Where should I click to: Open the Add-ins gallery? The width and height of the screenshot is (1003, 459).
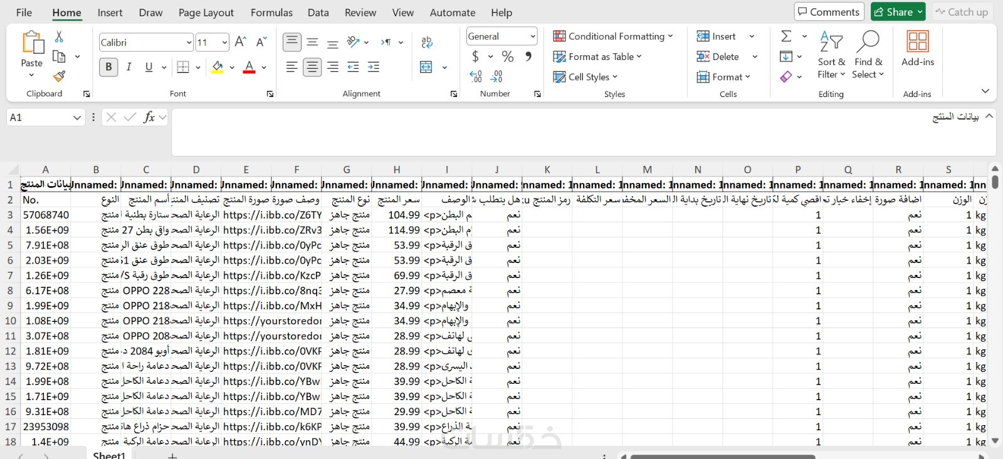coord(918,49)
